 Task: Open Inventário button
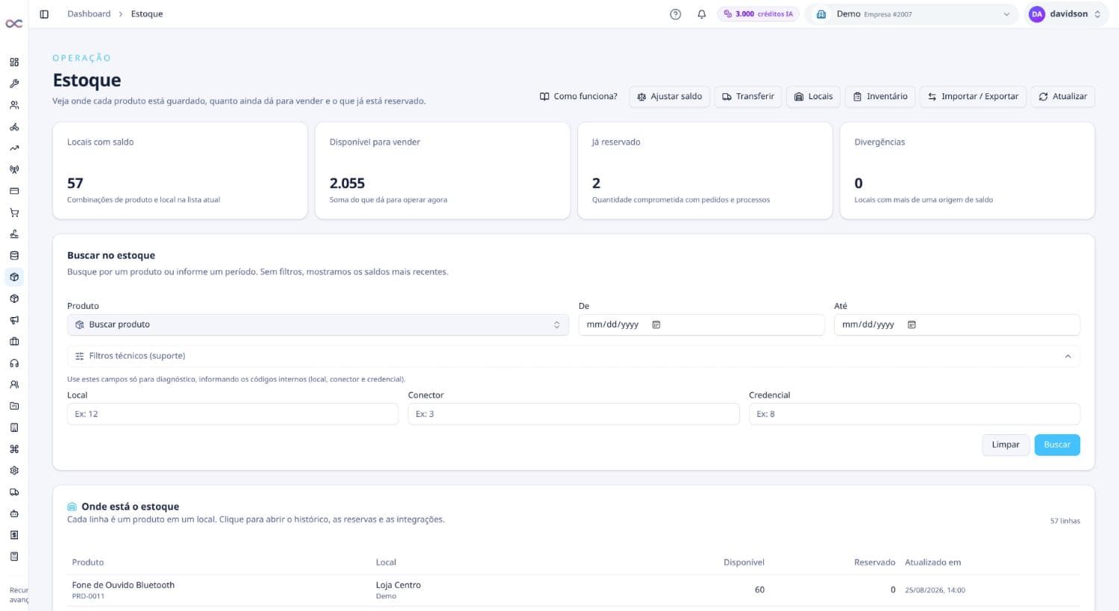coord(880,96)
